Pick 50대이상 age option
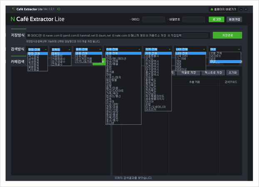Viewport: 259px width, 187px height. (181, 69)
